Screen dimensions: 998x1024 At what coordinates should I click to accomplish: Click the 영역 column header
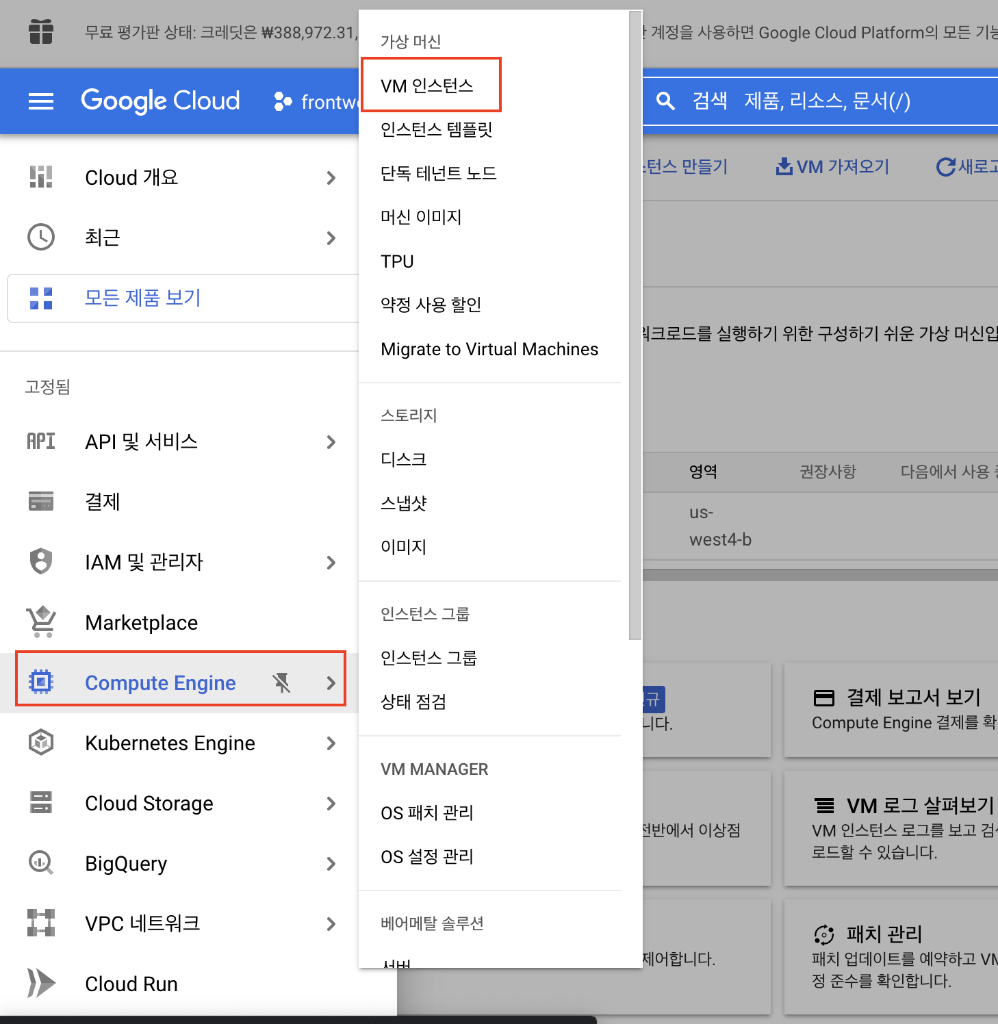click(703, 471)
